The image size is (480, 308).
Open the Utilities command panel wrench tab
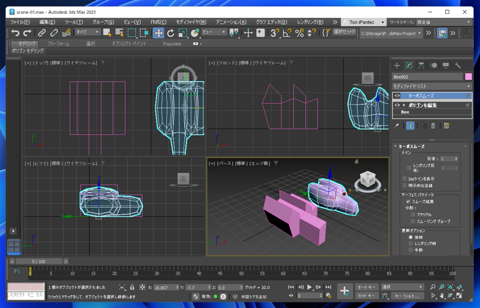pyautogui.click(x=458, y=65)
